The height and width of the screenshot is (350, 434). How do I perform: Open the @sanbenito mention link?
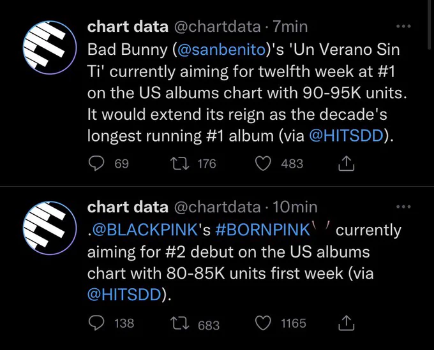click(221, 50)
